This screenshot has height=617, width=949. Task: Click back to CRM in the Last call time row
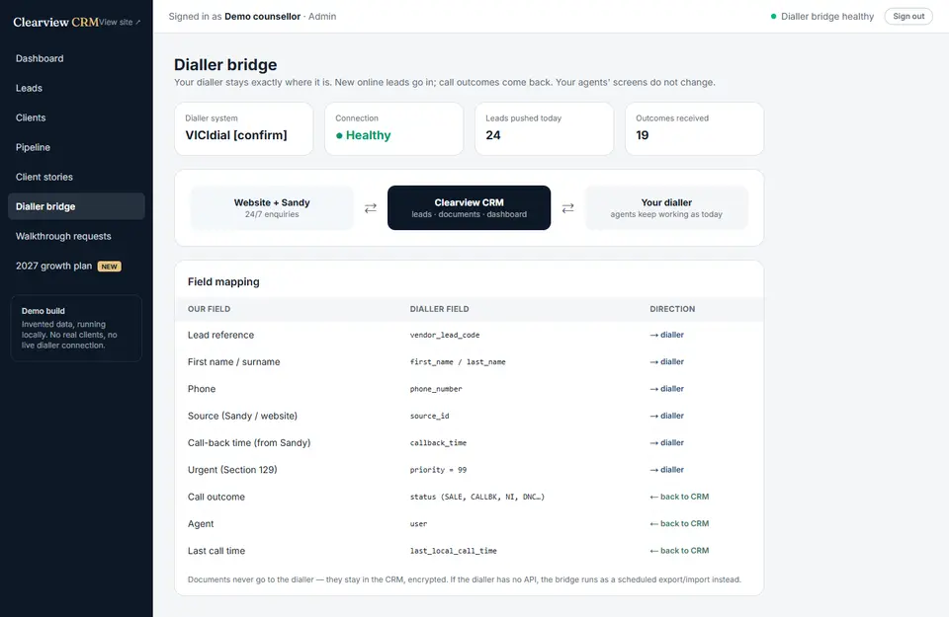coord(680,551)
